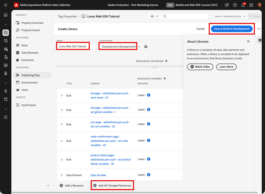Open the Environment dropdown arrow
The width and height of the screenshot is (265, 194).
click(x=139, y=47)
